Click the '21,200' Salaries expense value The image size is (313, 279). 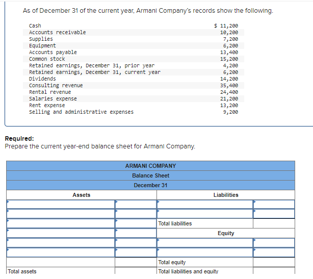click(229, 98)
